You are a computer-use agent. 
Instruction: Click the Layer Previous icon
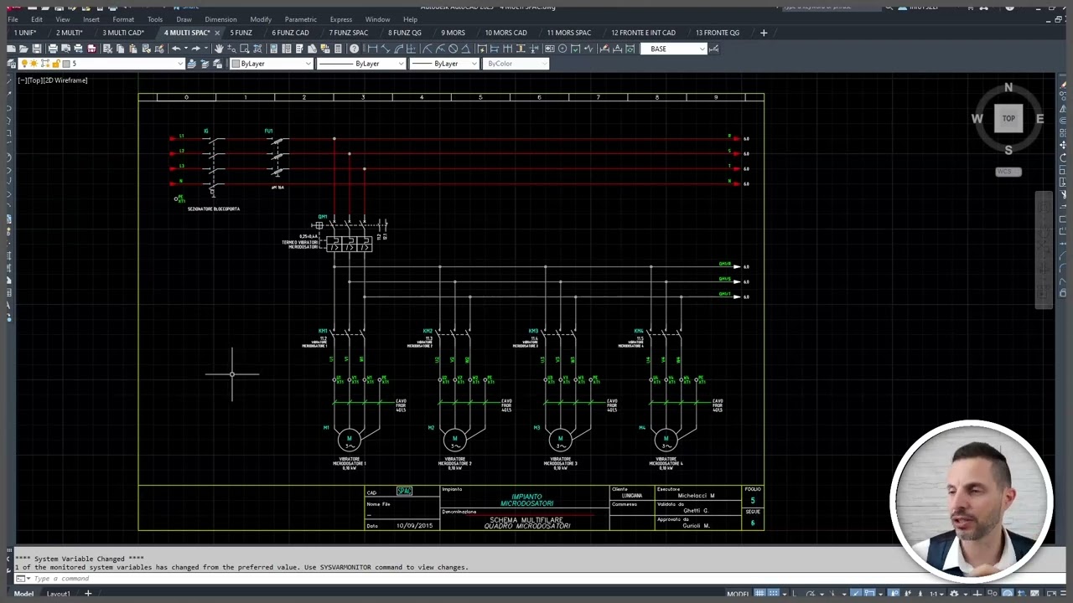click(x=205, y=64)
